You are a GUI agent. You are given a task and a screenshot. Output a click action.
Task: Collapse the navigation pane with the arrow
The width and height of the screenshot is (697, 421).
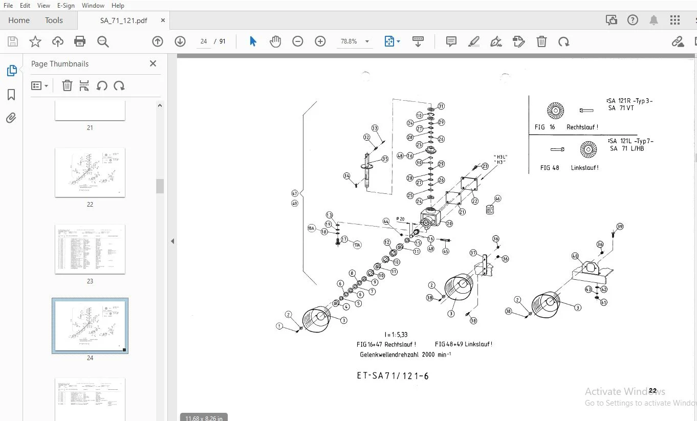(x=172, y=241)
